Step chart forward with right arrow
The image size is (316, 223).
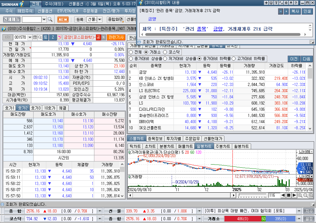coord(294,195)
